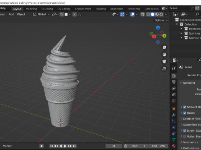This screenshot has height=150, width=201.
Task: Switch to the Sculpting workspace tab
Action: (47, 9)
